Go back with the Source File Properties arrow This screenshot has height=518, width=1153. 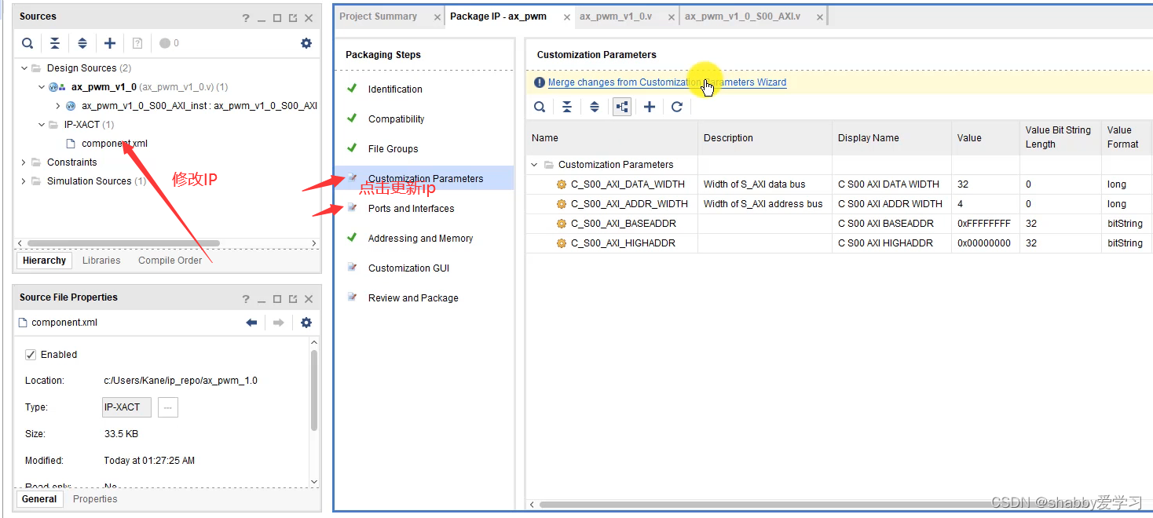[251, 323]
